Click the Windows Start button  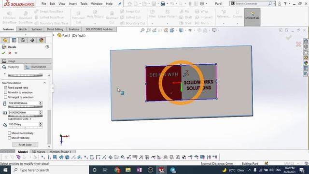tap(5, 170)
